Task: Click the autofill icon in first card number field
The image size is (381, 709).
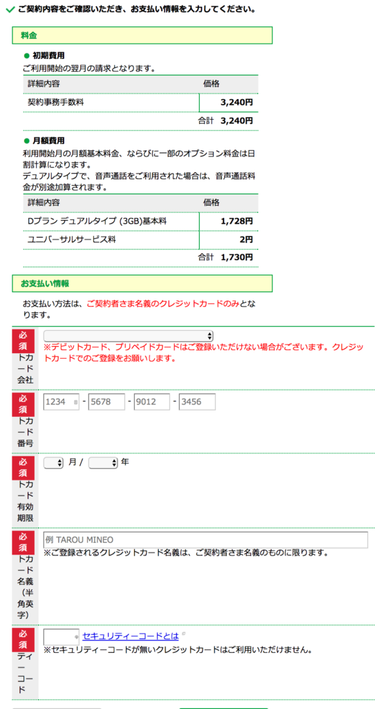Action: [x=75, y=402]
